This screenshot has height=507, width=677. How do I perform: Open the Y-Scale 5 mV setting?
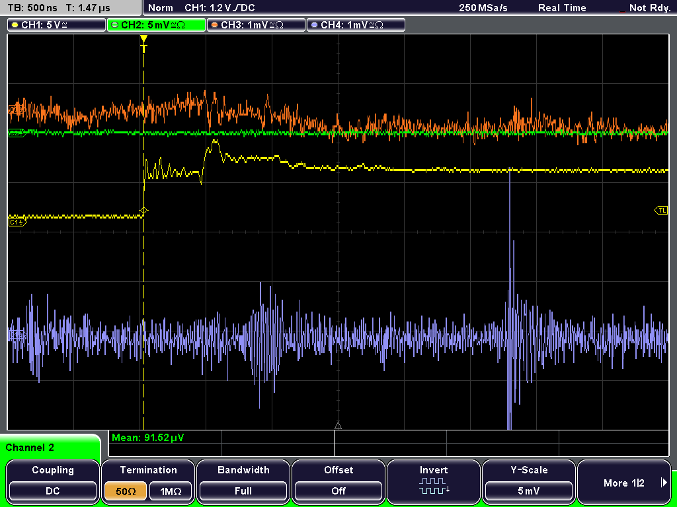528,490
